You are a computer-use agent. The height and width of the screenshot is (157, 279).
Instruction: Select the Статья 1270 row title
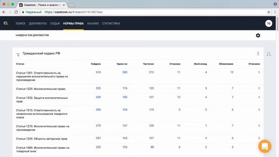[x=43, y=128]
